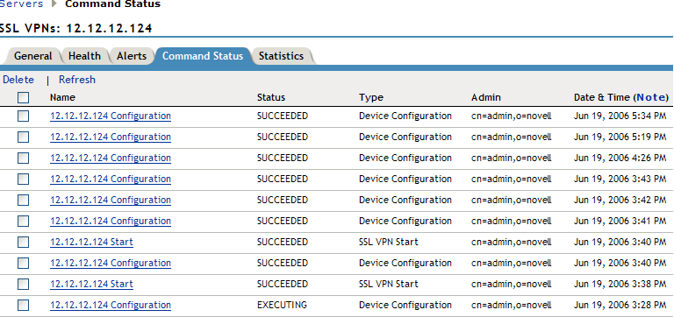Open 12.12.12.124 Configuration from 3:43 PM
Viewport: 674px width, 317px height.
[111, 179]
